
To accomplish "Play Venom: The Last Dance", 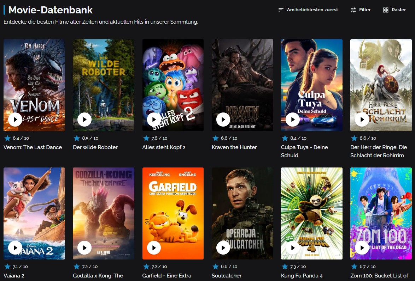I will pyautogui.click(x=15, y=120).
